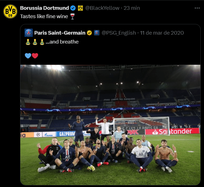Visit the @PSG_English handle
Viewport: 204px width, 187px height.
tap(119, 33)
